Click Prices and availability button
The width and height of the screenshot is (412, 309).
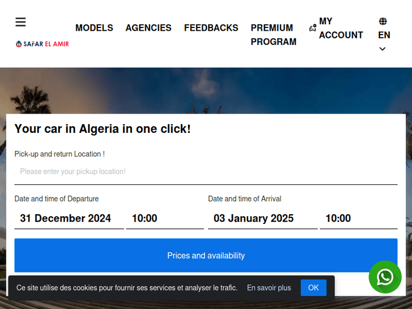click(206, 256)
